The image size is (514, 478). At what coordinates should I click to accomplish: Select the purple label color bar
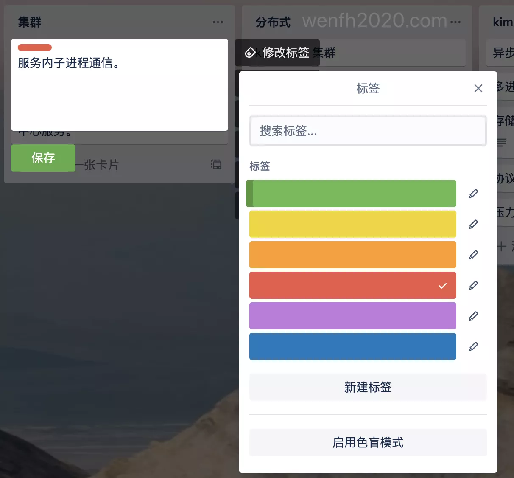coord(352,316)
